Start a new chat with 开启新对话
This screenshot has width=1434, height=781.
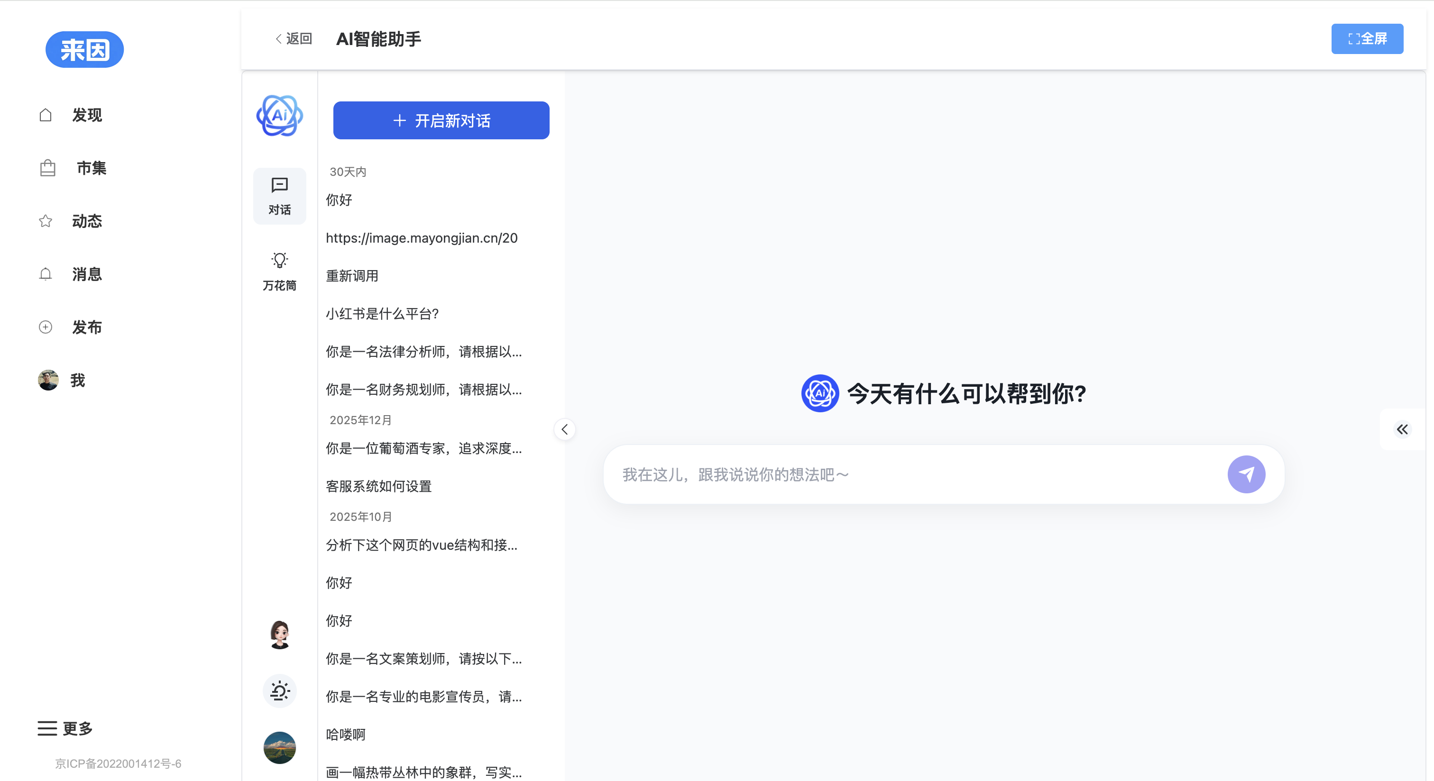(441, 120)
